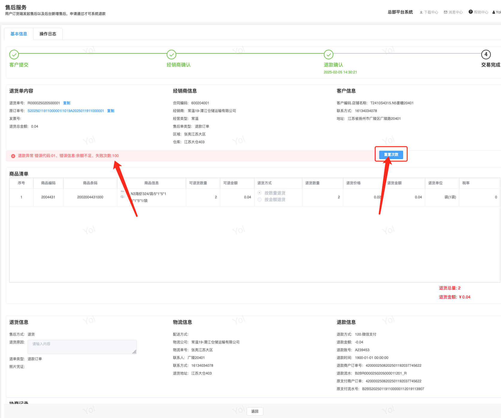Click the user account icon in the header
Viewport: 501px width, 418px height.
pos(494,12)
